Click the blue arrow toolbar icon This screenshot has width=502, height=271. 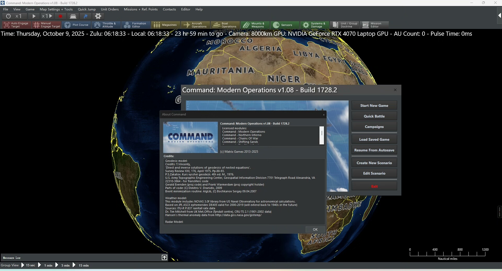85,16
